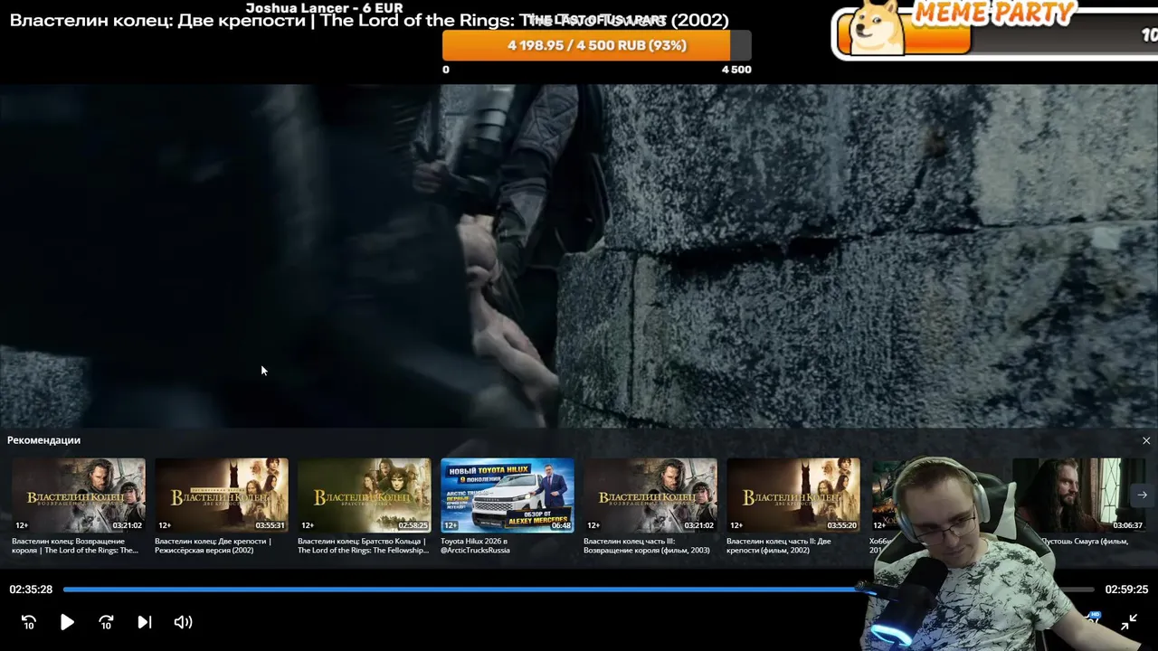1158x651 pixels.
Task: Open the 'Пустошь Смауга' thumbnail
Action: 1079,495
